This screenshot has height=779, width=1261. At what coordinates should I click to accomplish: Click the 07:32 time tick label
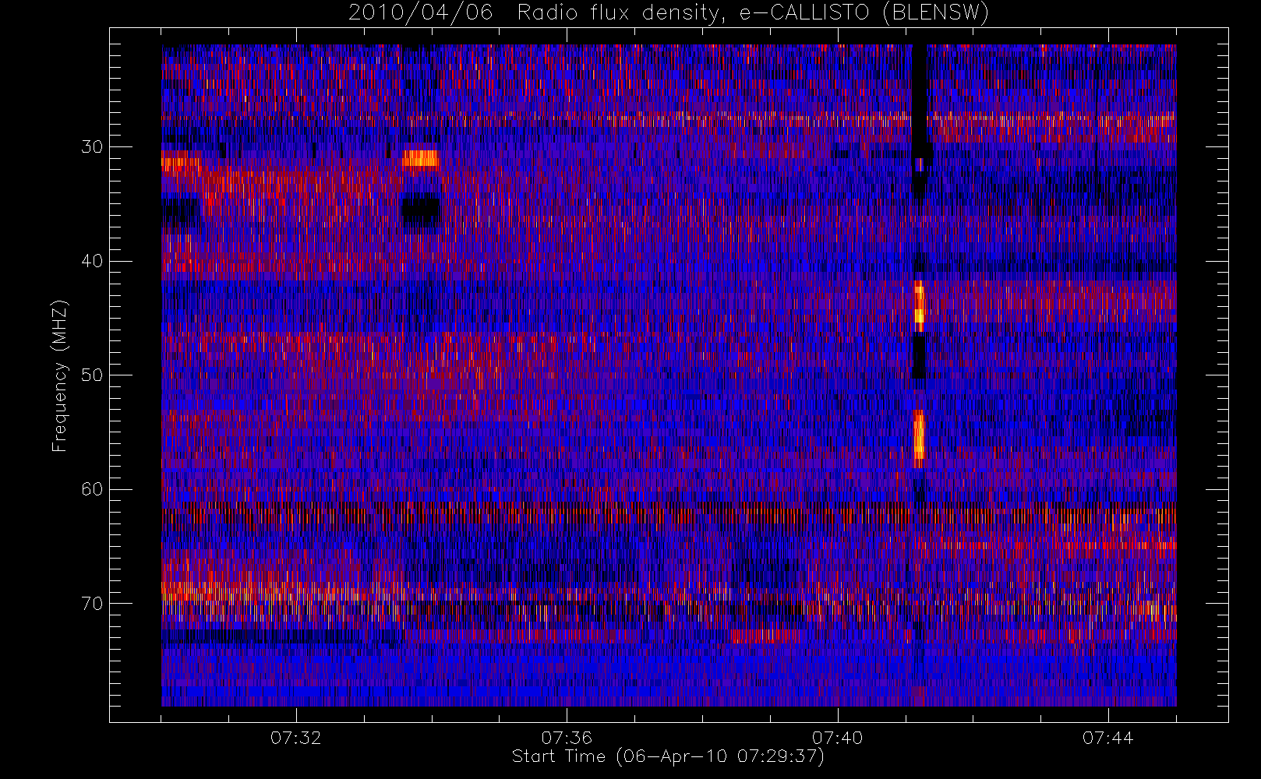[x=296, y=738]
